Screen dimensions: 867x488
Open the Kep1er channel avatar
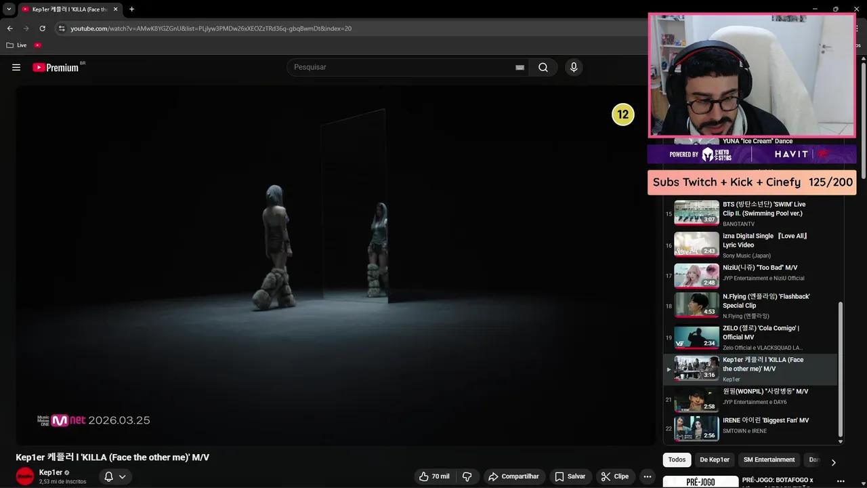pos(25,476)
